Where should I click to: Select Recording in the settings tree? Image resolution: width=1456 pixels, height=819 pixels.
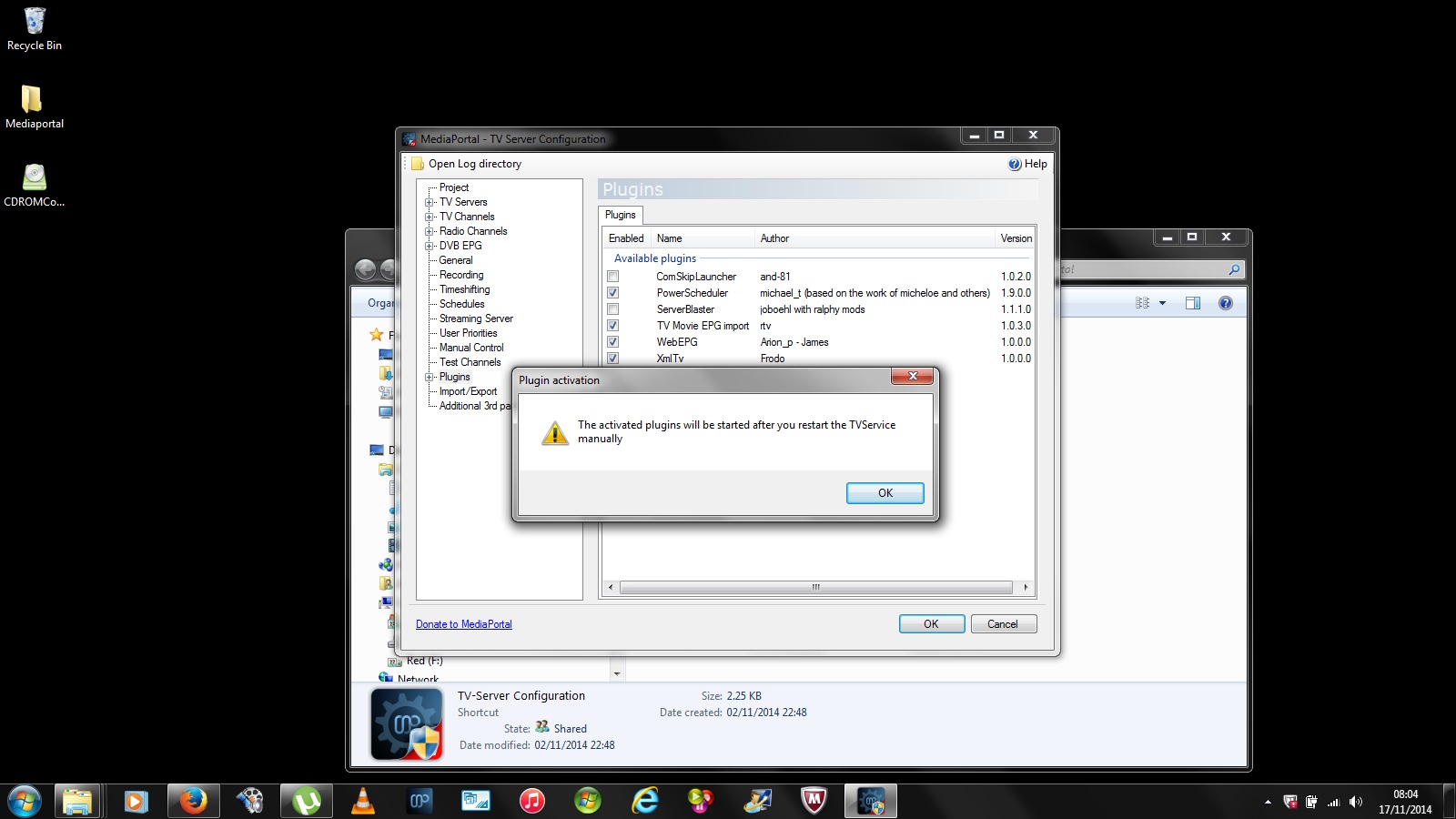(461, 275)
